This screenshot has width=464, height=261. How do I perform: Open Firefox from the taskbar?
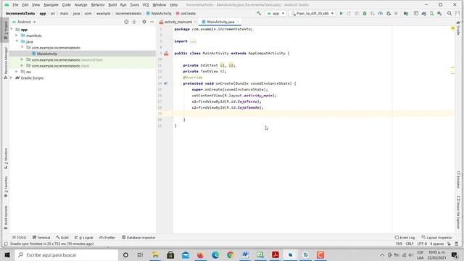(200, 254)
